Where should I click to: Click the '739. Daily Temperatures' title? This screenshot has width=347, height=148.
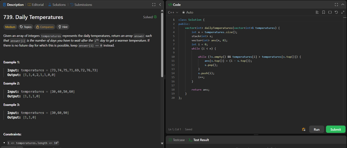(x=33, y=17)
